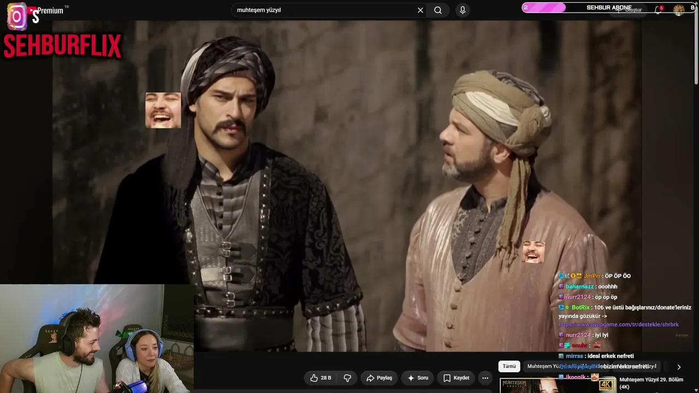Image resolution: width=699 pixels, height=393 pixels.
Task: Open the notifications bell
Action: 658,10
